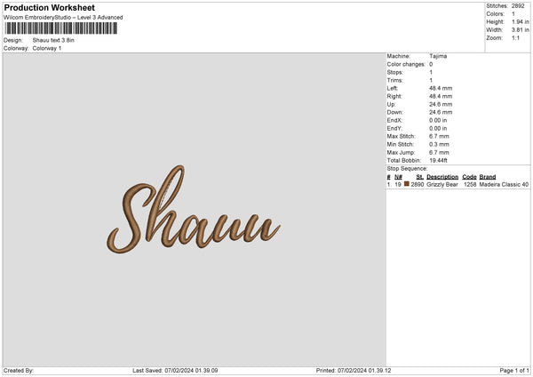Click the Brand column header
Viewport: 533px width, 377px height.
(x=488, y=177)
